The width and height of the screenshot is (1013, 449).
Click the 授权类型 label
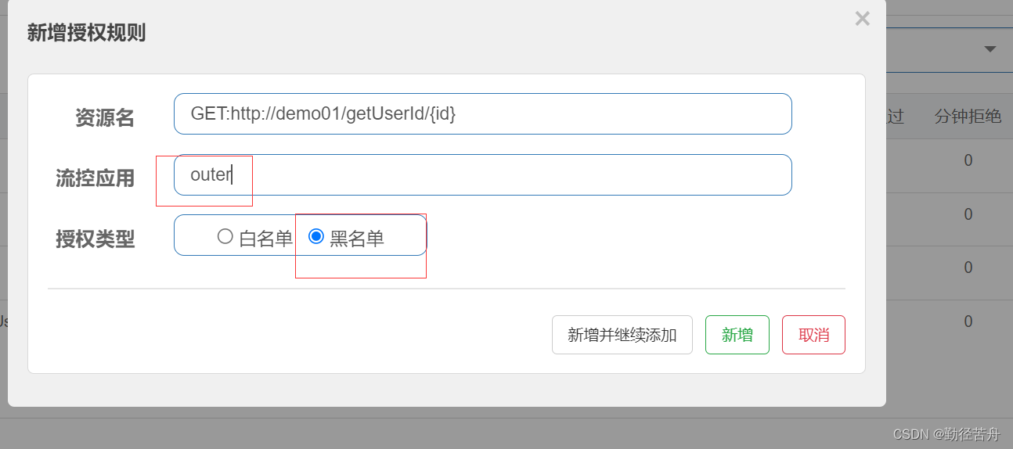[x=95, y=239]
